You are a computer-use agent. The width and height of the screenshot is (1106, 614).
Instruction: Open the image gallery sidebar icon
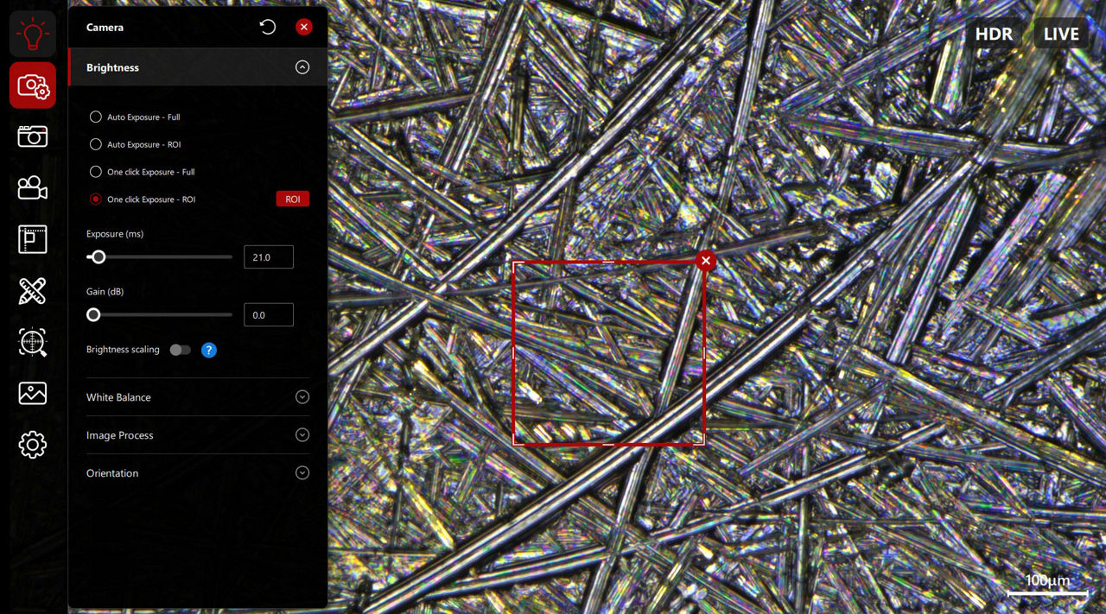click(x=33, y=393)
